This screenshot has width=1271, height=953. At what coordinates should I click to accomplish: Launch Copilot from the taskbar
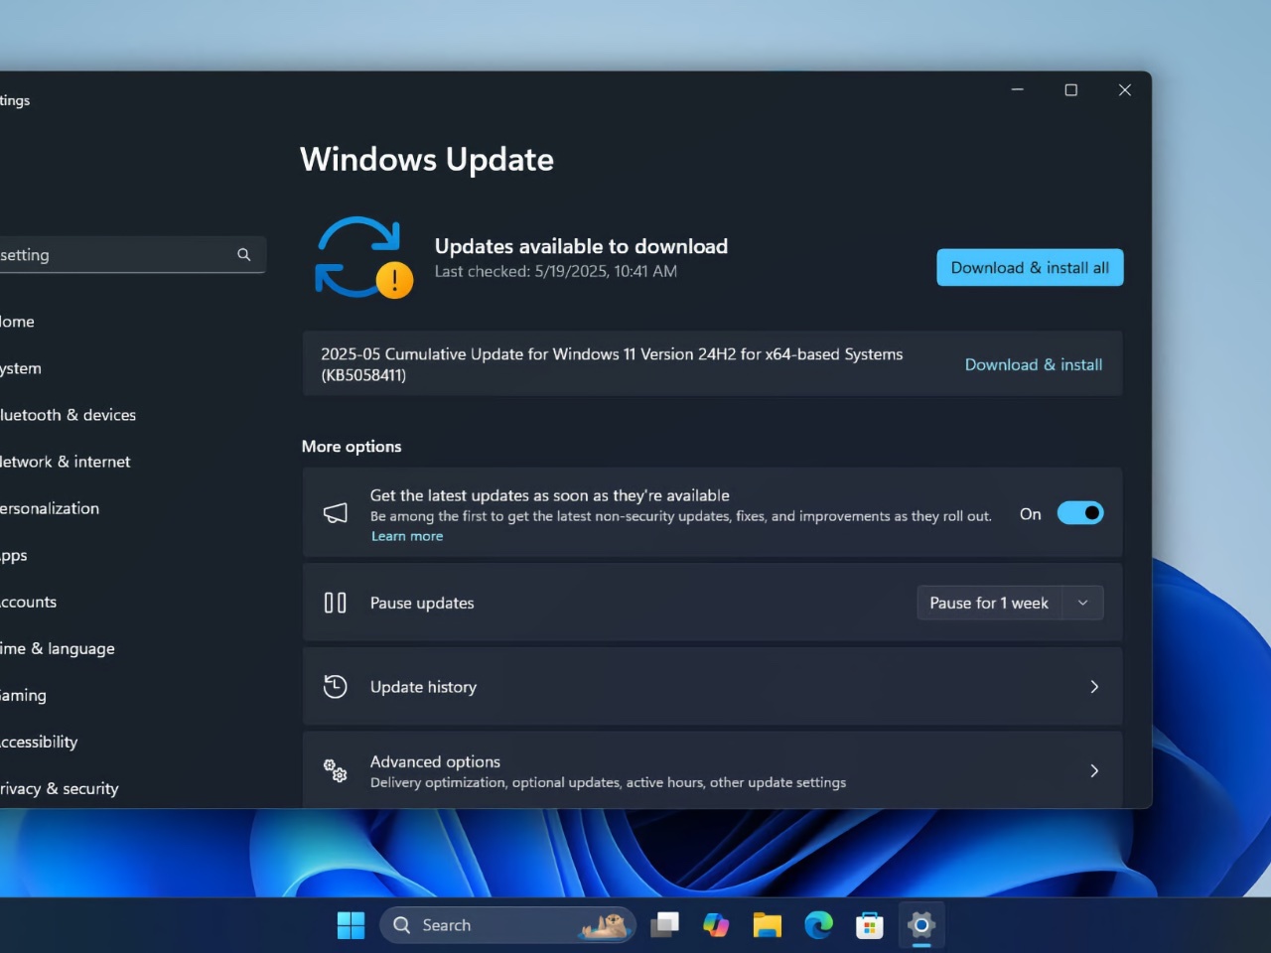point(716,925)
